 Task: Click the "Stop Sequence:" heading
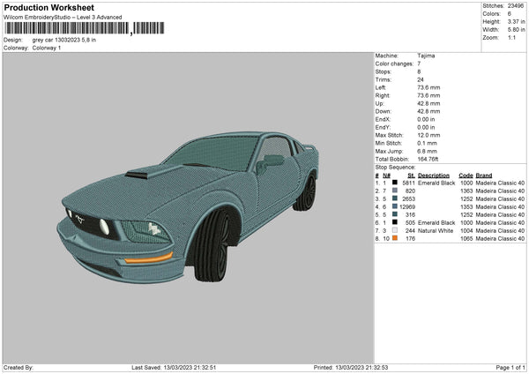click(x=395, y=168)
